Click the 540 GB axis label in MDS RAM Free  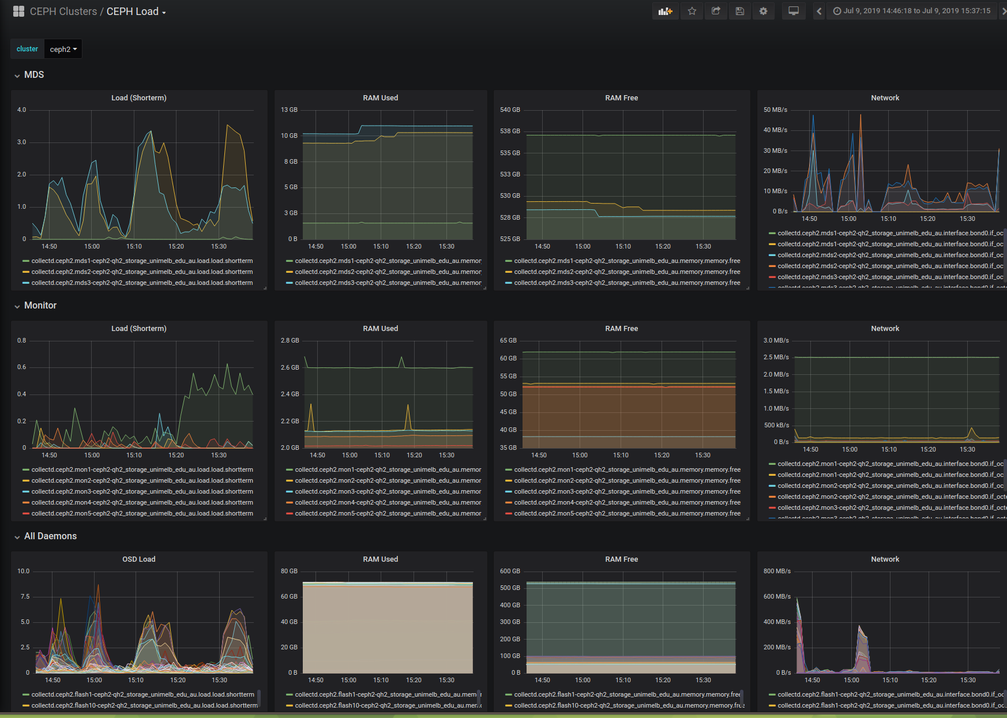tap(510, 110)
